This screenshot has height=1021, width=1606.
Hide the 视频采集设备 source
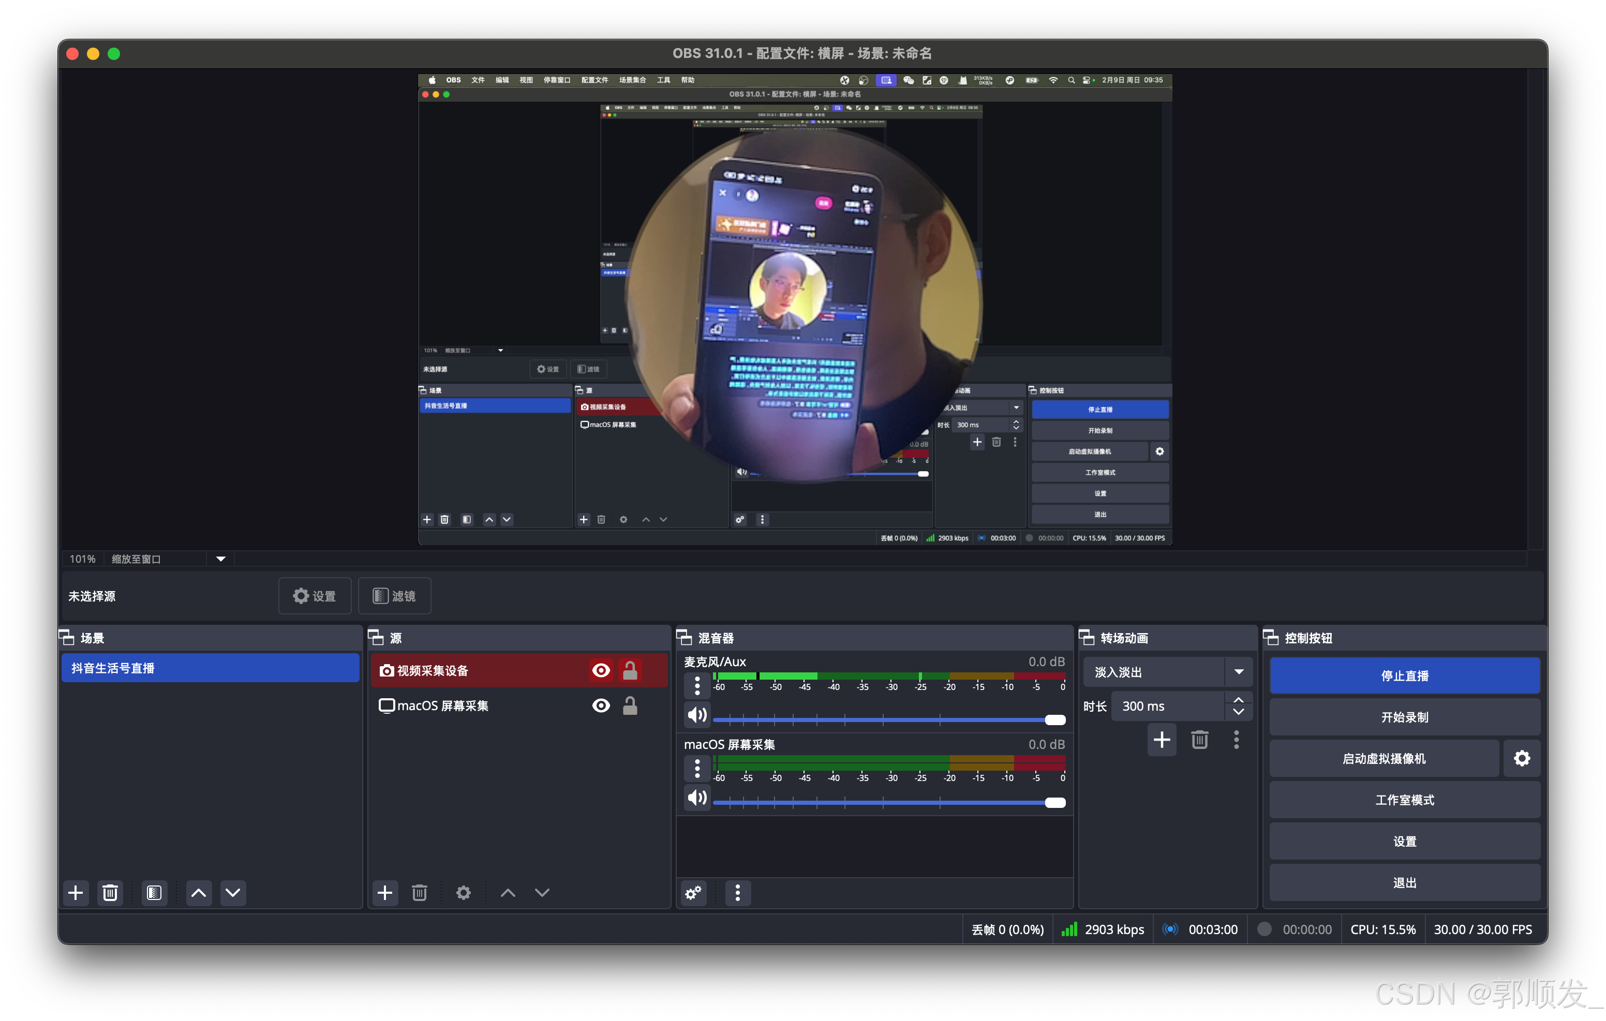[600, 670]
